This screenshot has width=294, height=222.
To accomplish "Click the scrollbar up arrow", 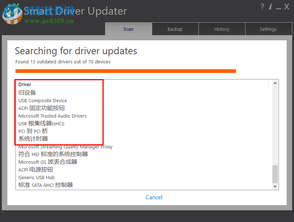I will point(275,83).
